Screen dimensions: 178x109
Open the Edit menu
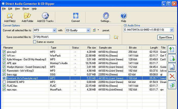click(x=10, y=9)
